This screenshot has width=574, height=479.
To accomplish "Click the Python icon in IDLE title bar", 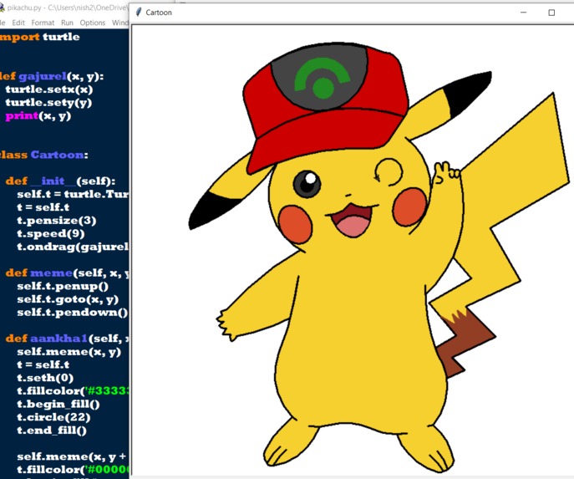I will (2, 8).
